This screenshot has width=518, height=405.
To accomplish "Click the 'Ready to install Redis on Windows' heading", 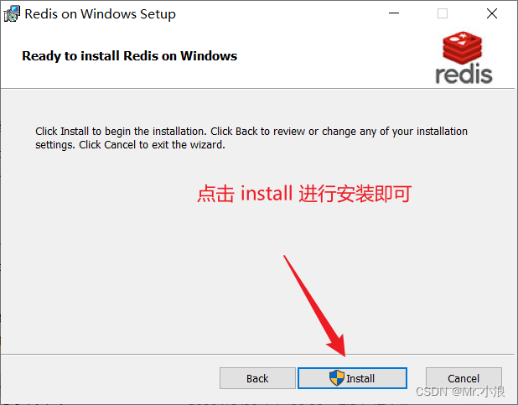I will point(129,56).
